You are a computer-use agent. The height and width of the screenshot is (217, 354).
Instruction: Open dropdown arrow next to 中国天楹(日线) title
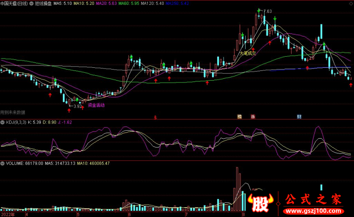coord(31,3)
